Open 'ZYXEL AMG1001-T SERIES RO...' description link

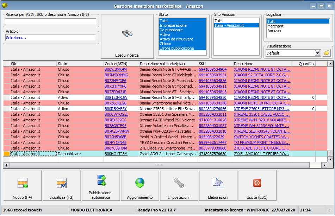tap(261, 154)
